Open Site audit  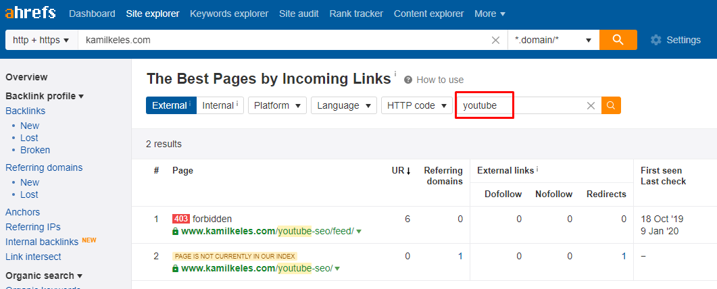point(299,14)
